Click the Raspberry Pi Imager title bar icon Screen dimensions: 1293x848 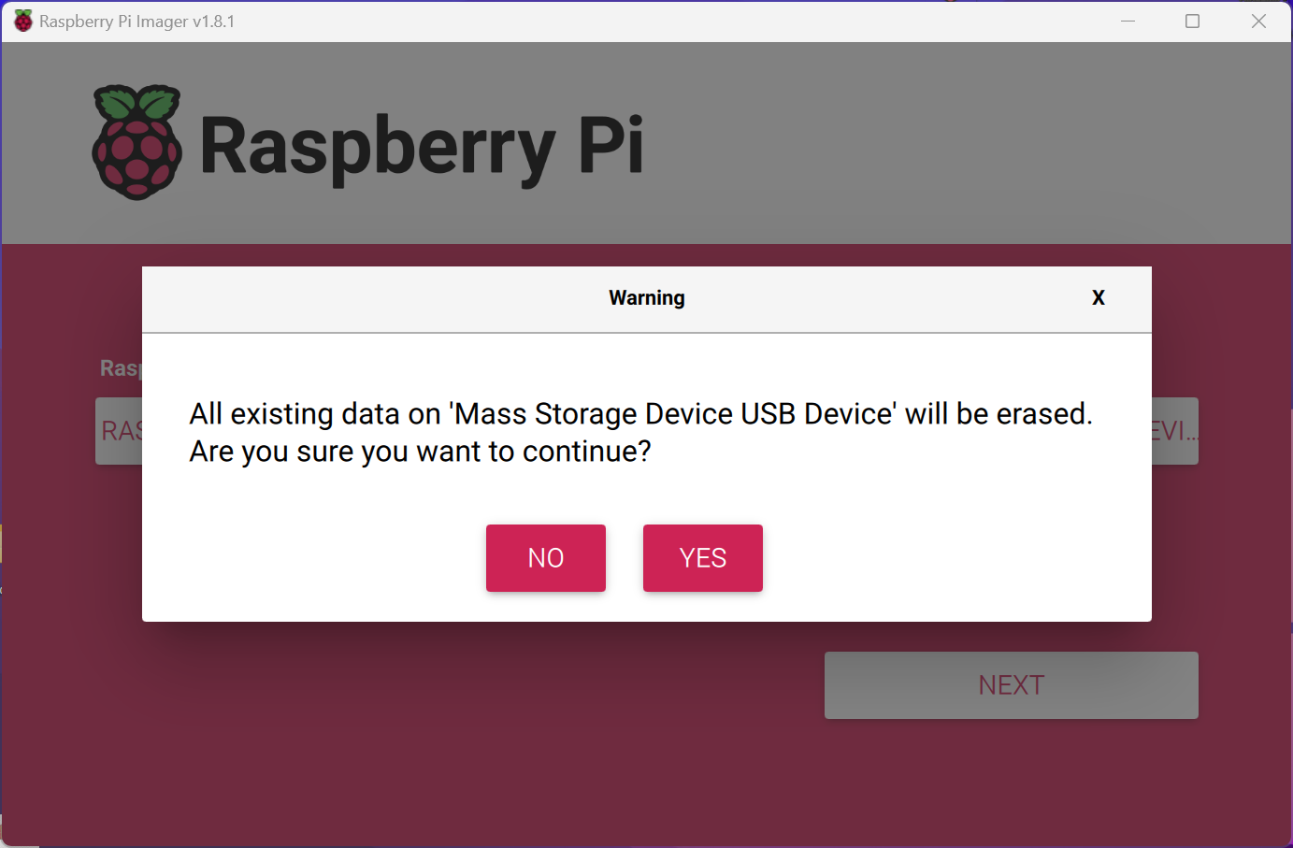click(x=22, y=22)
